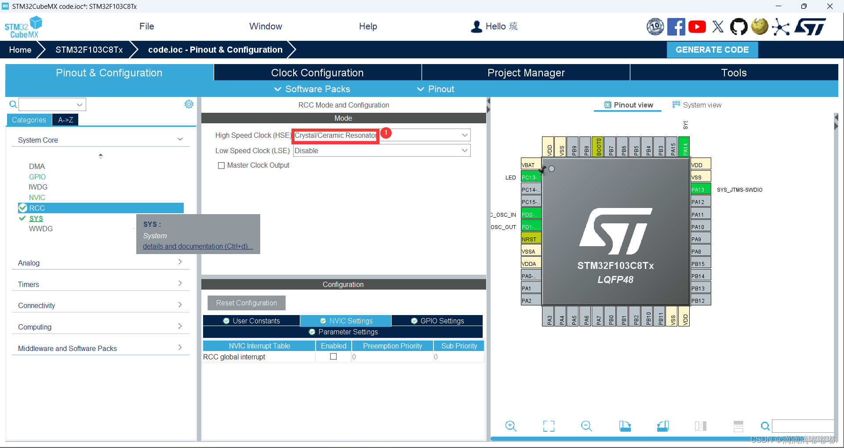Viewport: 844px width, 448px height.
Task: Select the PC13 LED pin on chip
Action: 531,177
